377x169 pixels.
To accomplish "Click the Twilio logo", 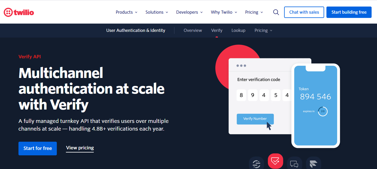I will click(19, 12).
